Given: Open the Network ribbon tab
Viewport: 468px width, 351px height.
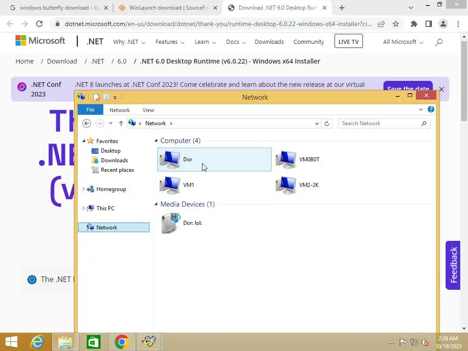Looking at the screenshot, I should (x=120, y=110).
